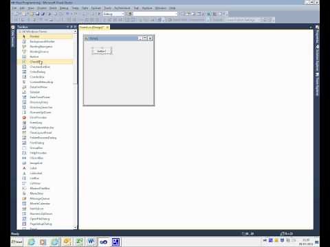
Task: Choose the ContextMenuStrip toolbox item
Action: pos(45,82)
